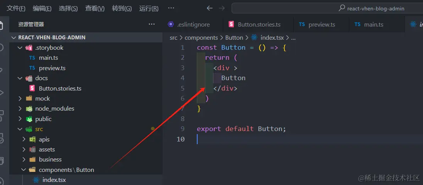Collapse the REACT-VHEN-BLOG-ADMIN root section

tap(86, 37)
